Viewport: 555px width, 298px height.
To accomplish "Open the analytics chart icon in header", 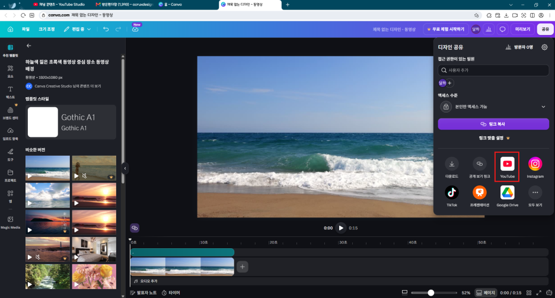I will pos(489,30).
